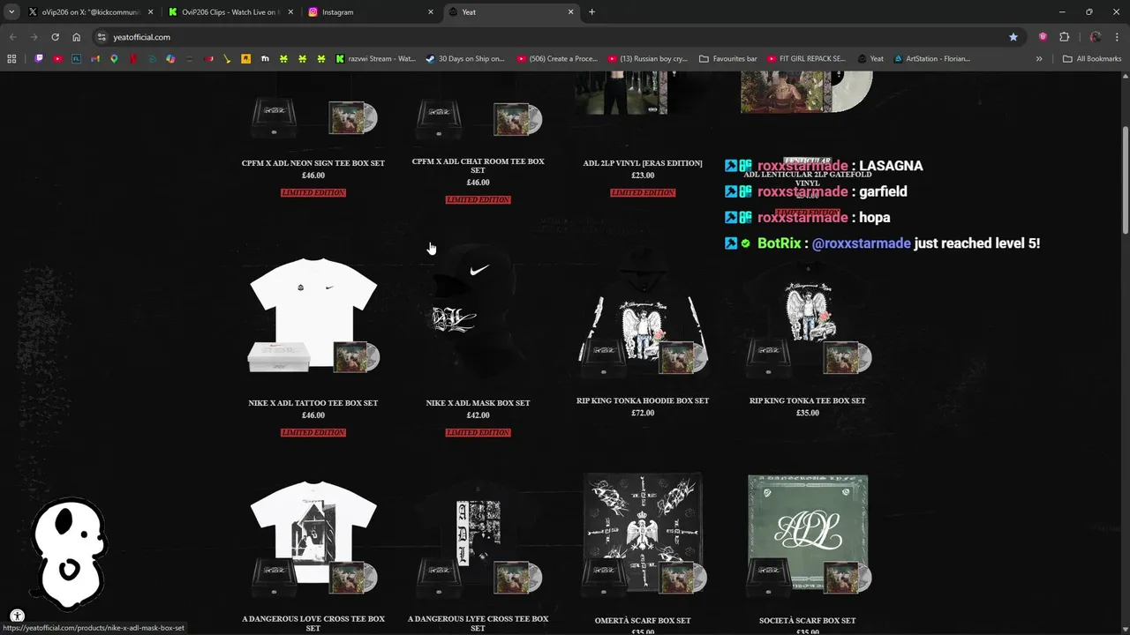Open the Chrome profile avatar
This screenshot has width=1130, height=635.
pos(1096,37)
